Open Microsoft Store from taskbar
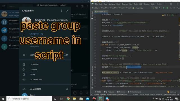This screenshot has width=180, height=101. point(81,98)
